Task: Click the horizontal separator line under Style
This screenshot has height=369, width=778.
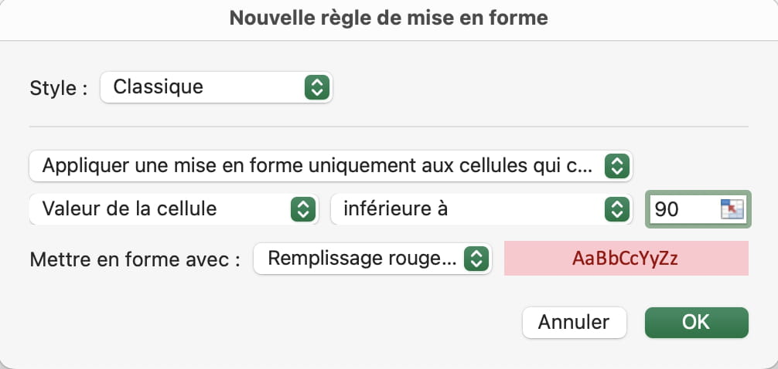Action: (389, 127)
